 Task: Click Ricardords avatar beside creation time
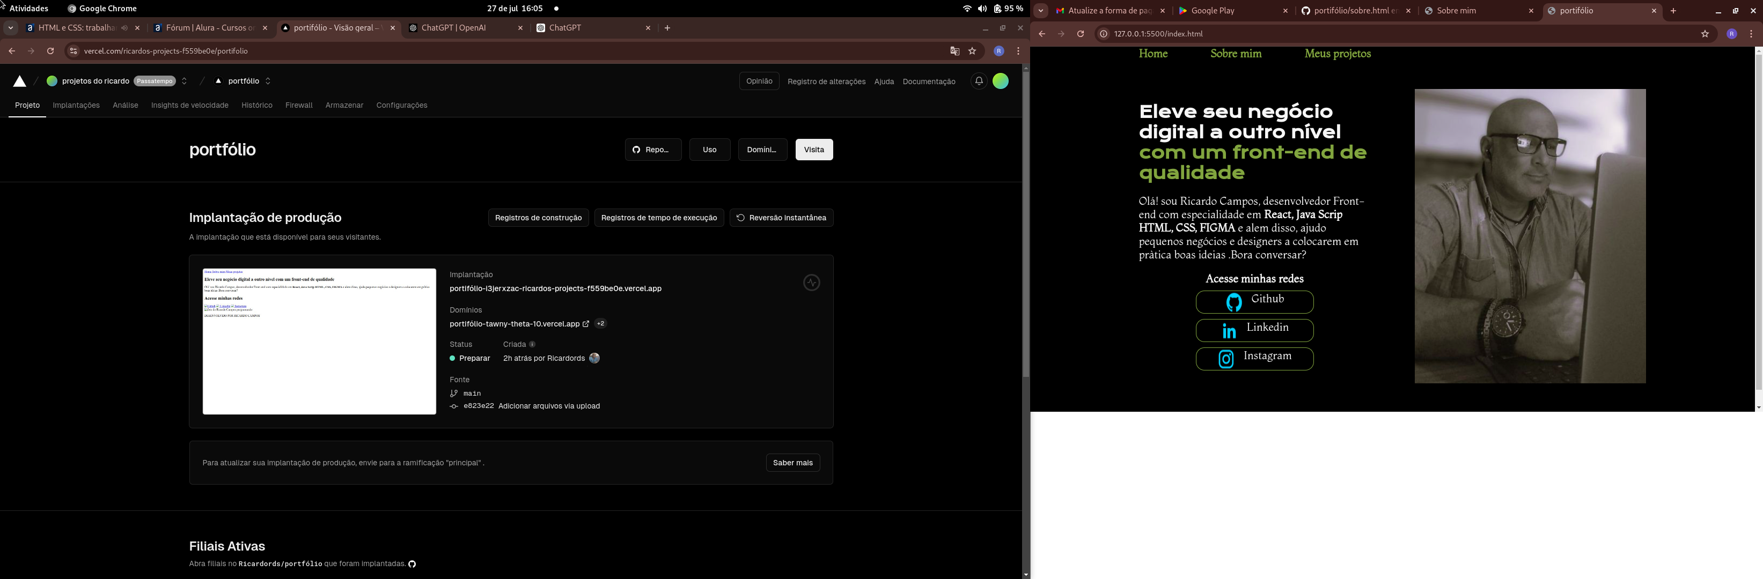(x=594, y=358)
